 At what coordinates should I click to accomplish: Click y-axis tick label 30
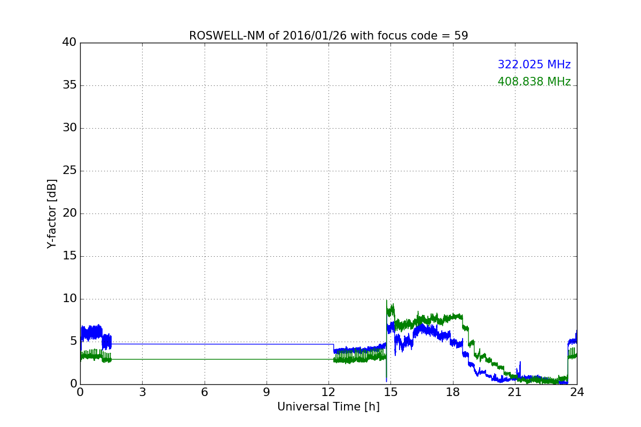tap(70, 128)
